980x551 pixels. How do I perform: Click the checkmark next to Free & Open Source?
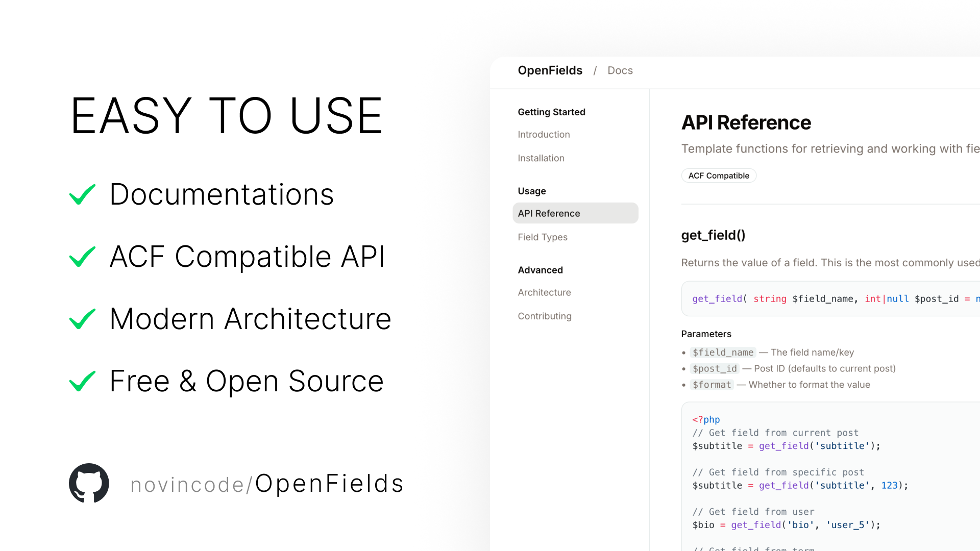(82, 381)
